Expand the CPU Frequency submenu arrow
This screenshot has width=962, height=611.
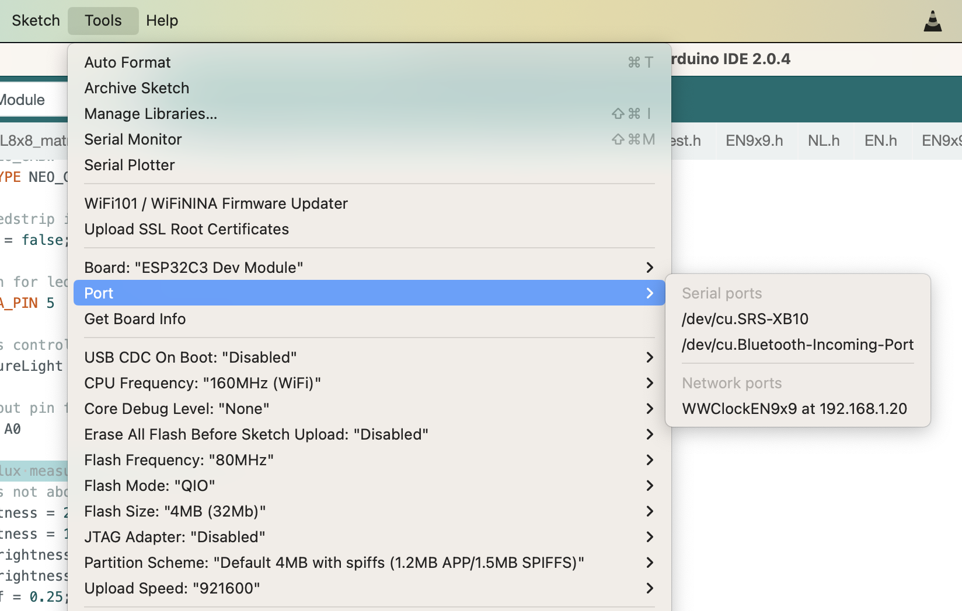click(x=650, y=383)
